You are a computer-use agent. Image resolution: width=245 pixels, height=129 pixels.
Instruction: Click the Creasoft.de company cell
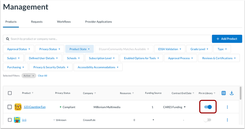(x=89, y=120)
